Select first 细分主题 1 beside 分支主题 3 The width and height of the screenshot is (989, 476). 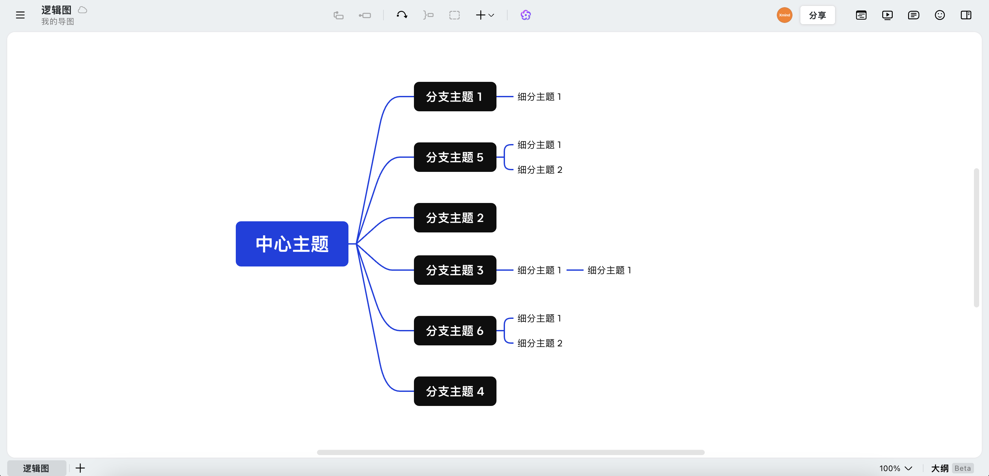coord(539,270)
